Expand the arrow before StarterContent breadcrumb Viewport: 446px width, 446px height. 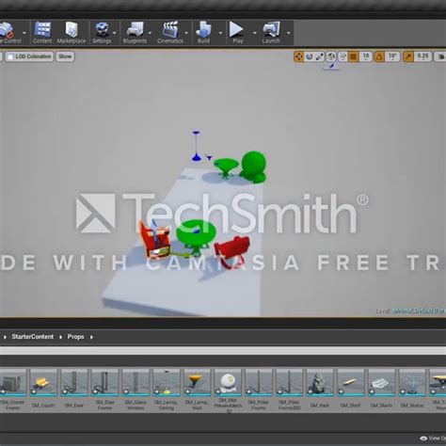5,337
